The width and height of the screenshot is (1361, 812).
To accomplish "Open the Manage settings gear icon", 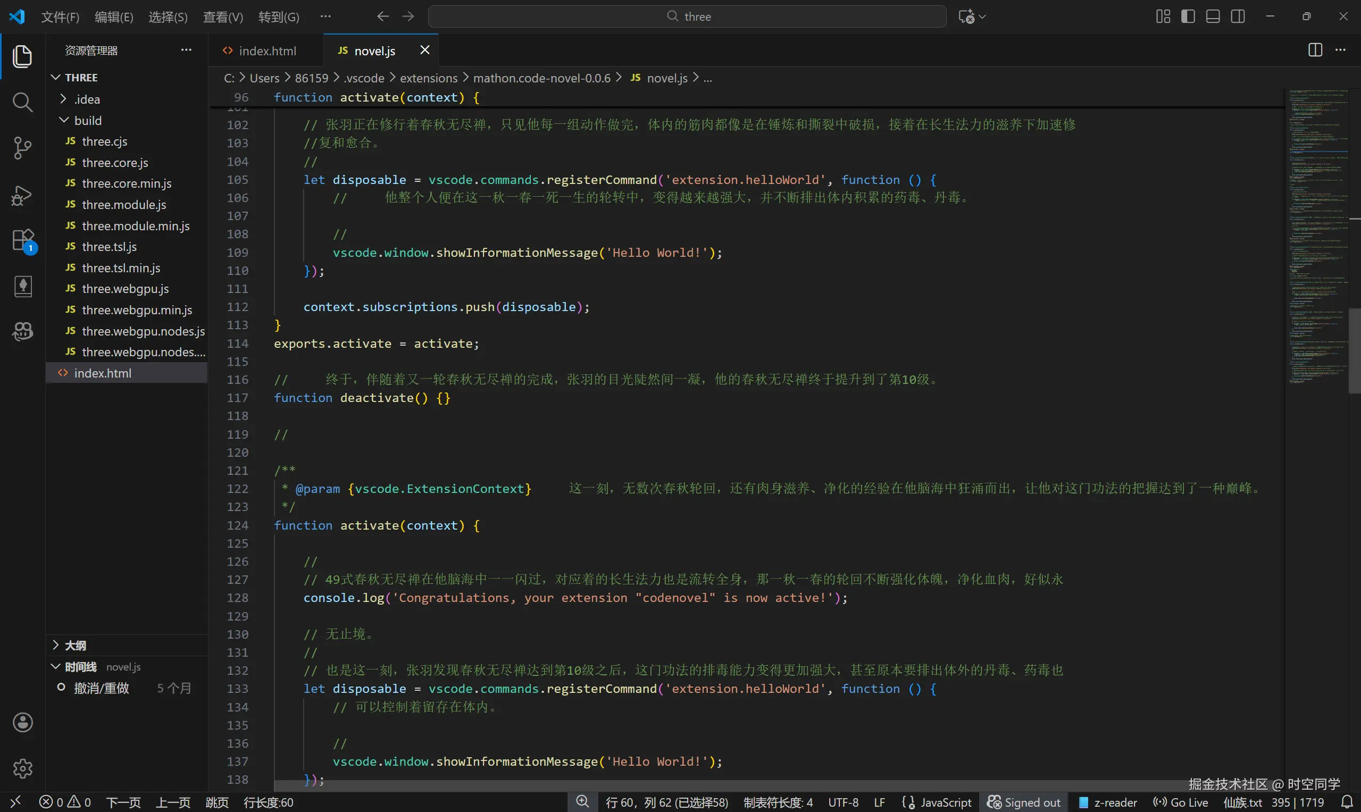I will 22,768.
